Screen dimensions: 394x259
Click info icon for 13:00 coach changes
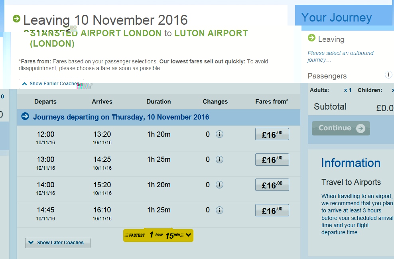point(219,160)
